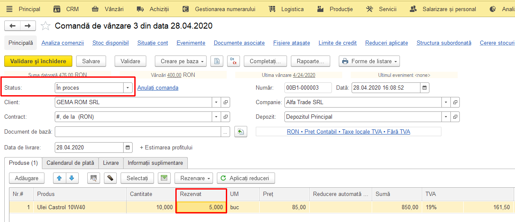Select Rezervat cell 5,000
Screen dimensions: 515x222
(201, 207)
